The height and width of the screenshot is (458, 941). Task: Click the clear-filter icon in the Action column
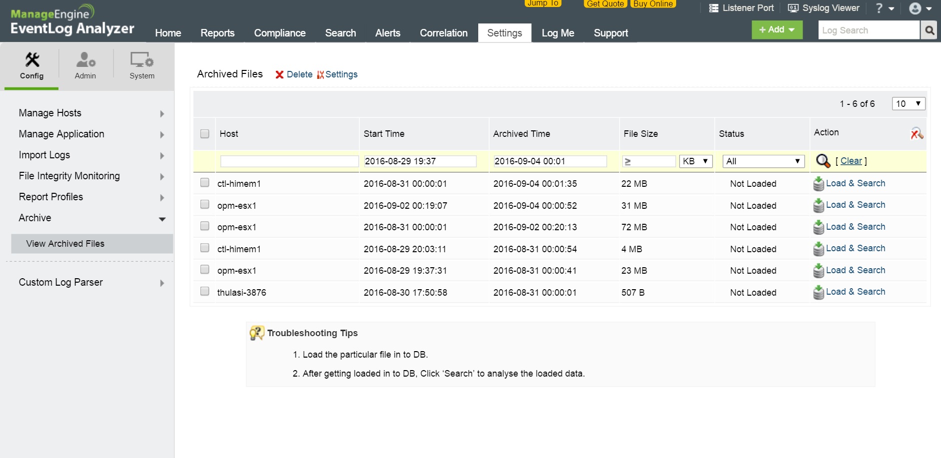pos(916,134)
